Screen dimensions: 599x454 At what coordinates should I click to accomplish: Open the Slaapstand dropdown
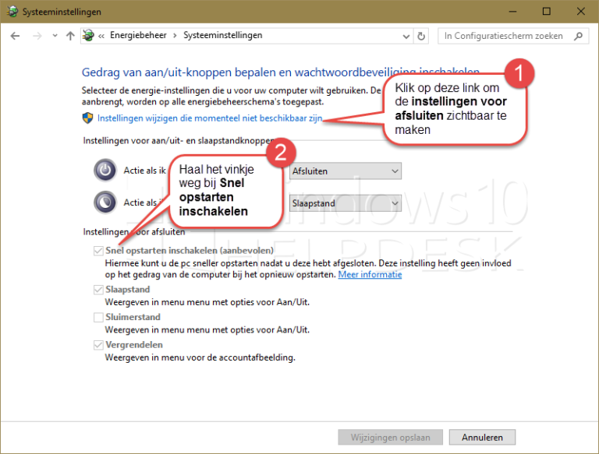click(x=346, y=203)
